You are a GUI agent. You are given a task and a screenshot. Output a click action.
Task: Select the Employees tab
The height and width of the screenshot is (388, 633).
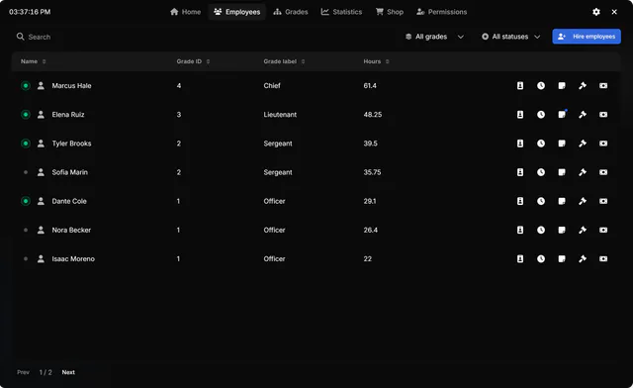(237, 12)
